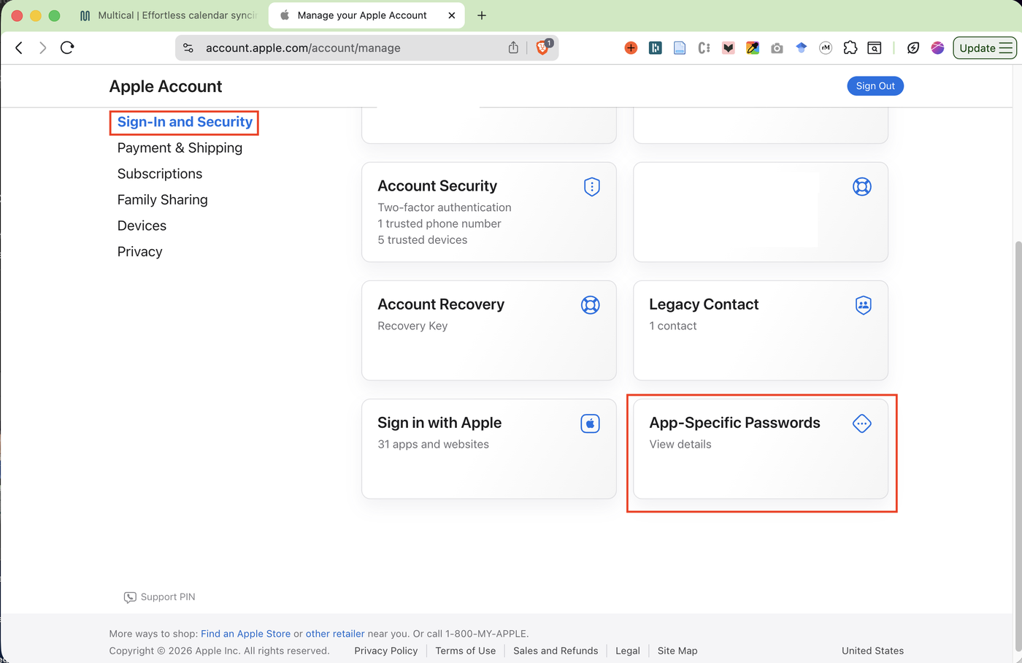Click the '31 apps and websites' text
Image resolution: width=1022 pixels, height=663 pixels.
[x=433, y=445]
